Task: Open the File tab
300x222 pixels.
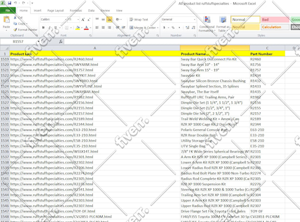Action: [8, 11]
